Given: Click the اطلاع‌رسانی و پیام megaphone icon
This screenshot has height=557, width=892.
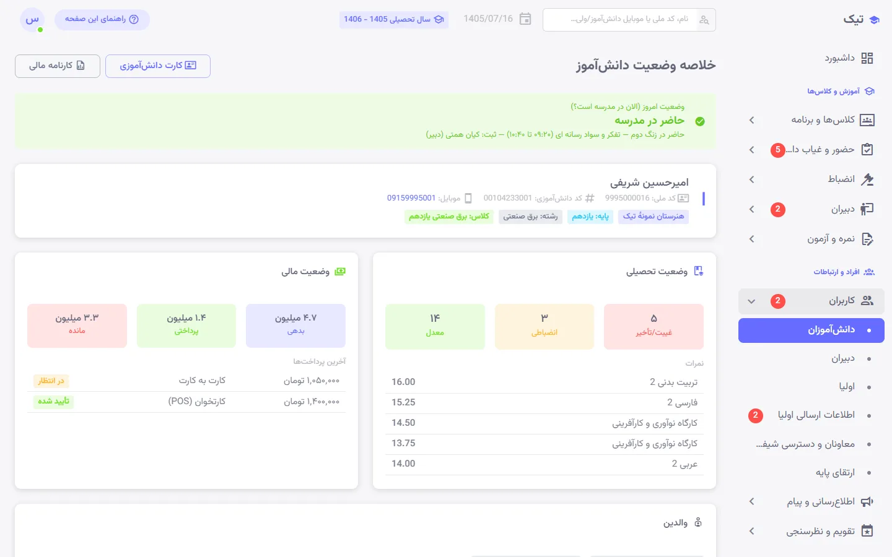Looking at the screenshot, I should click(867, 502).
